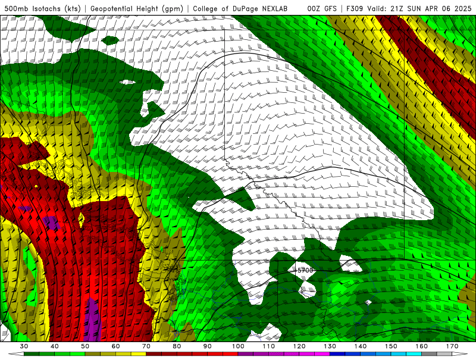Select the dark gray swatch starting at 160
The height and width of the screenshot is (357, 476).
429,353
